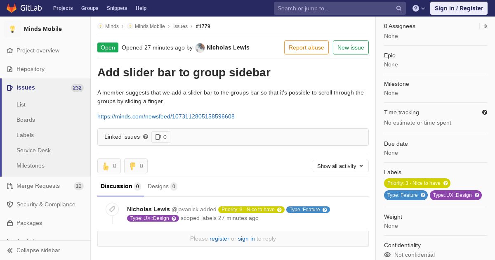Click the search magnifier icon
This screenshot has width=495, height=260.
click(399, 8)
